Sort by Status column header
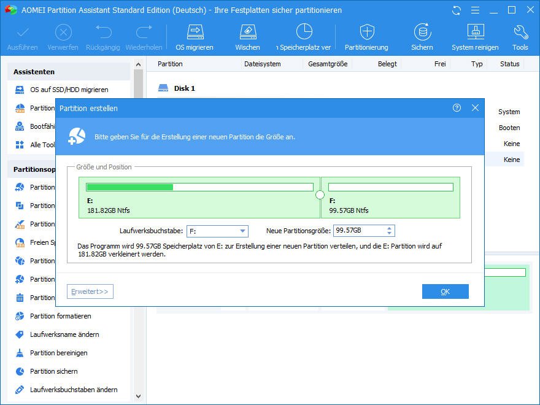This screenshot has width=540, height=405. (x=510, y=64)
